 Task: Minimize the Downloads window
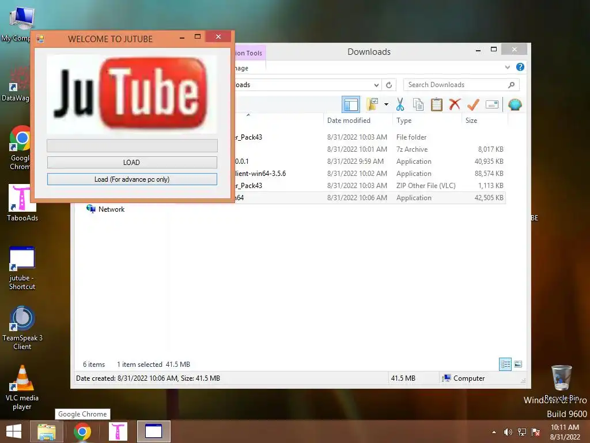pyautogui.click(x=478, y=50)
